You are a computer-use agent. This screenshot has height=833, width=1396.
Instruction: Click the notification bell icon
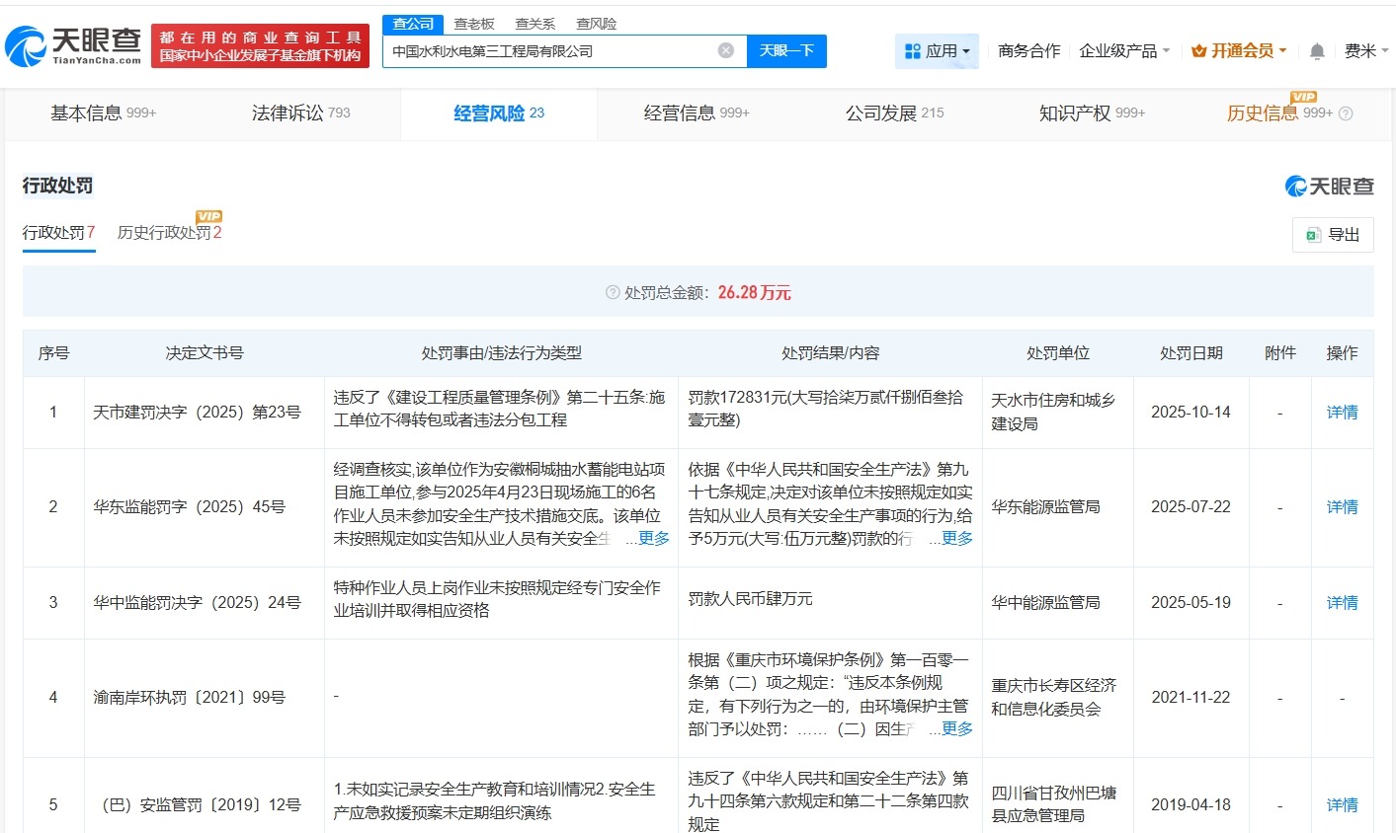click(1317, 50)
